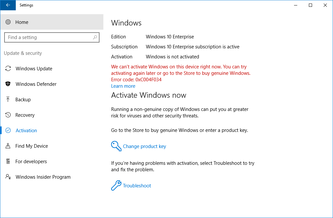Screen dimensions: 333x218
Task: Select the Troubleshoot wrench icon
Action: click(116, 185)
